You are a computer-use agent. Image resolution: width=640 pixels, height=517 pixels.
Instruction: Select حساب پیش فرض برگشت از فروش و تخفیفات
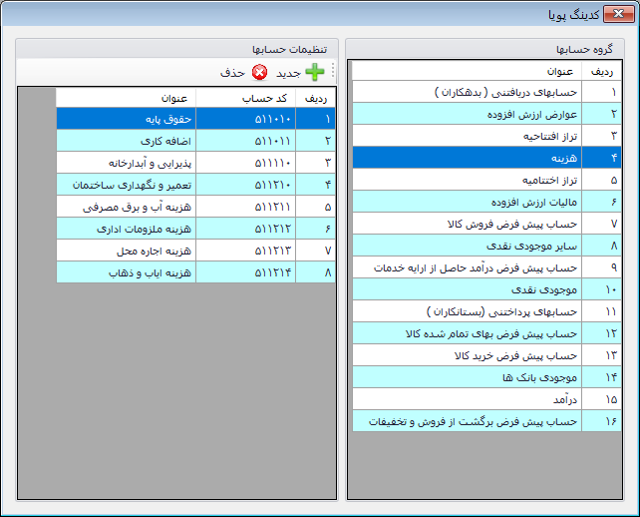(486, 421)
